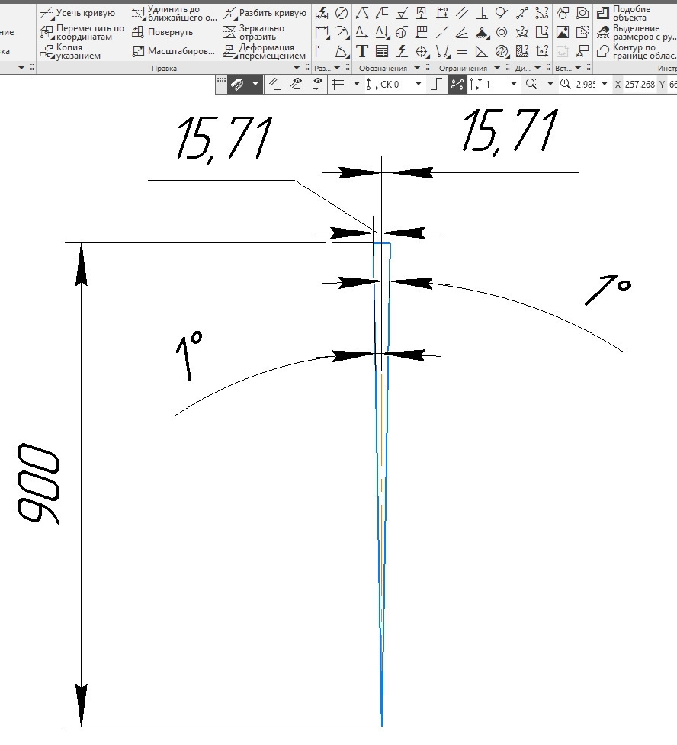Viewport: 677px width, 745px height.
Task: Toggle parametric mode button (highlighted nodes icon)
Action: point(457,85)
